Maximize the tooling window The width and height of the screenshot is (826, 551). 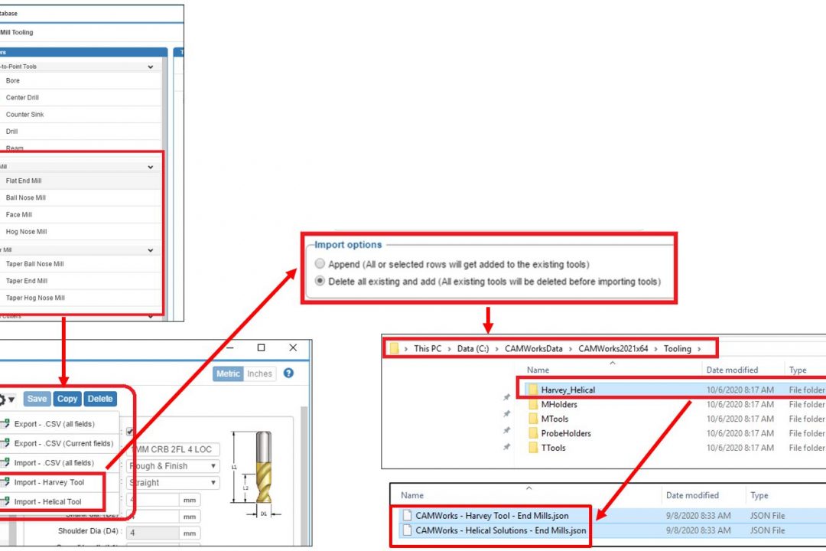click(x=261, y=348)
